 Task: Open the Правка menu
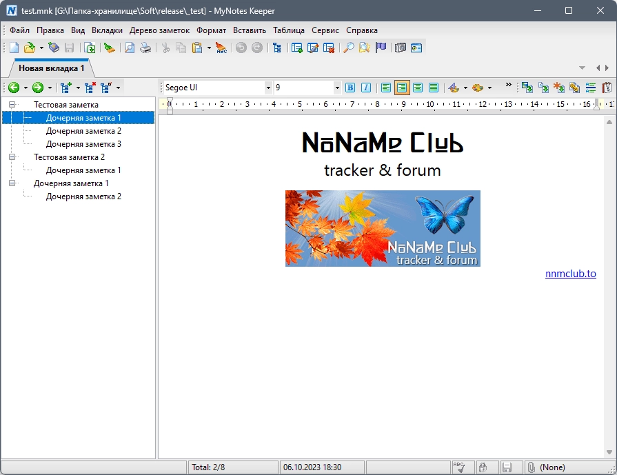point(50,30)
